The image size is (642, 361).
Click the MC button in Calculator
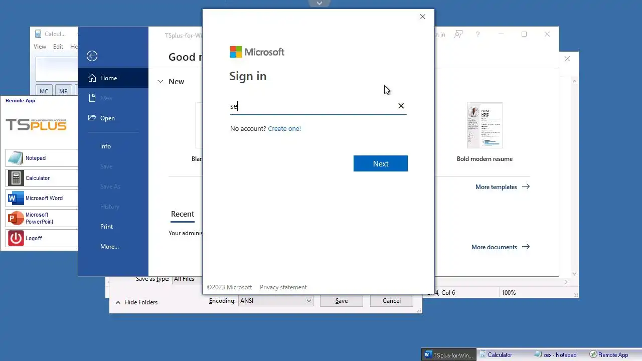[x=44, y=91]
